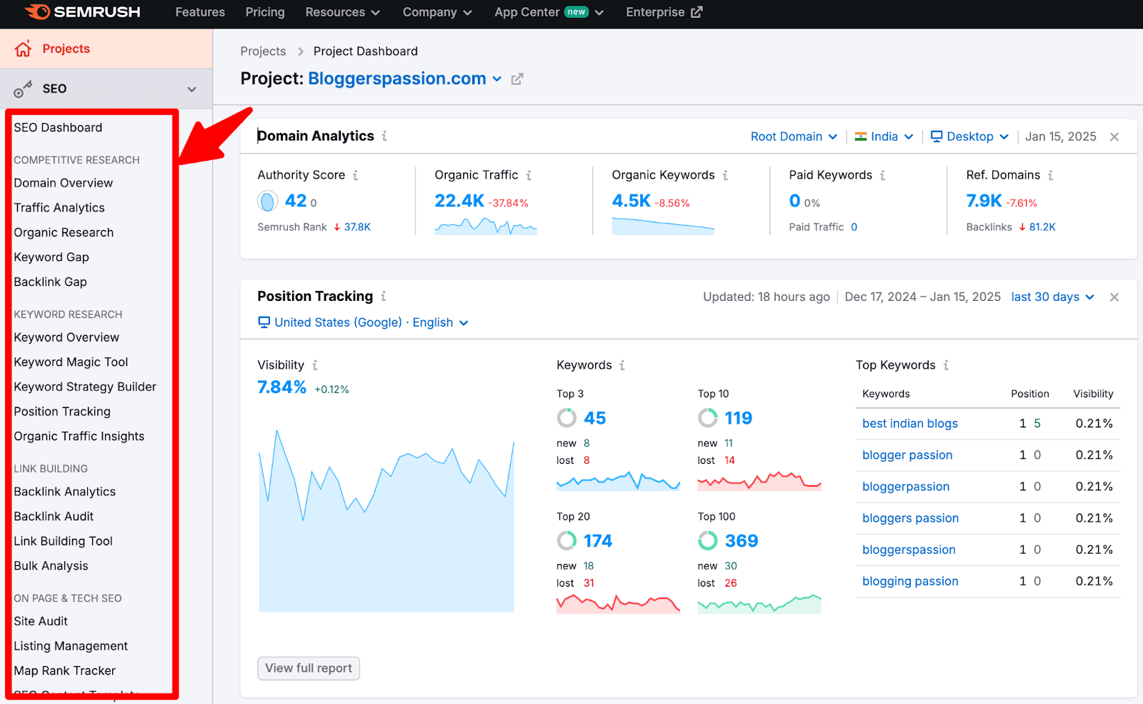Open the Pricing menu item
The image size is (1143, 704).
coord(265,12)
